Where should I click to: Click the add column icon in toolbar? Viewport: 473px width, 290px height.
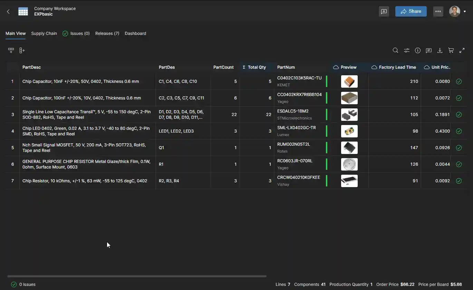point(22,50)
